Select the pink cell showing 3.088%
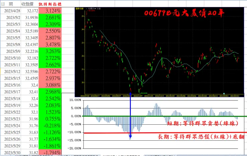This screenshot has height=156, width=247. pos(50,85)
